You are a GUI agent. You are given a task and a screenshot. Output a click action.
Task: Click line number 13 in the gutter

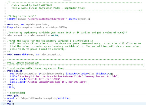click(x=4, y=35)
